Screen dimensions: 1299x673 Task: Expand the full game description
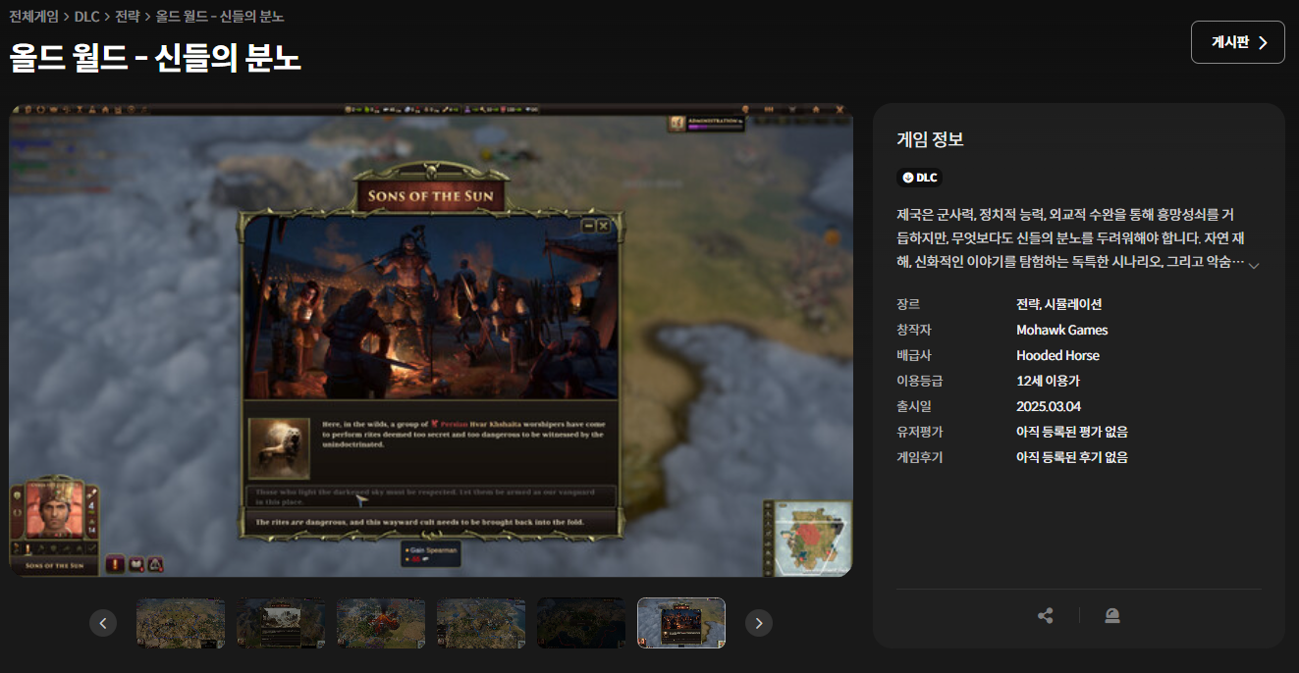(1254, 265)
